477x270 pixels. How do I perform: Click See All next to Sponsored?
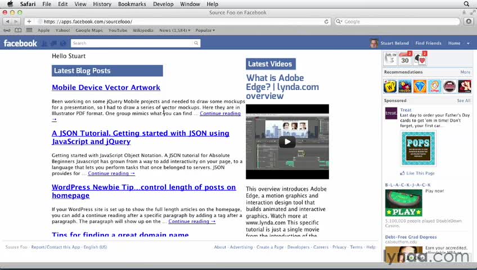[x=463, y=101]
